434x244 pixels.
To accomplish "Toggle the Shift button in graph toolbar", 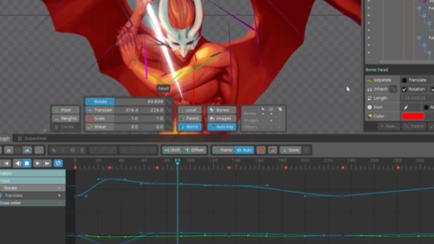I will [172, 150].
